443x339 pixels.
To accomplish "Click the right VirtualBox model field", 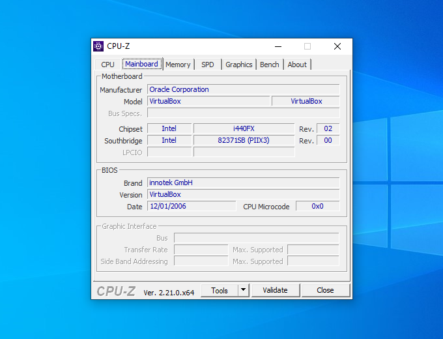I will tap(306, 101).
